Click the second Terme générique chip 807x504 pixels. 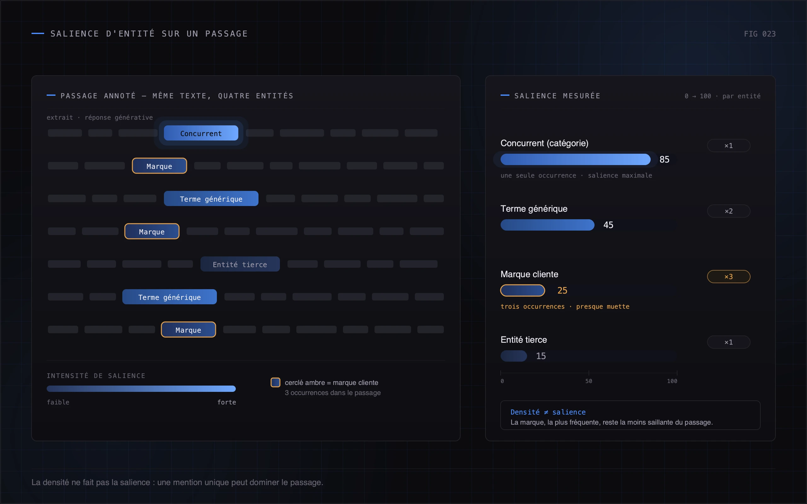click(x=169, y=297)
